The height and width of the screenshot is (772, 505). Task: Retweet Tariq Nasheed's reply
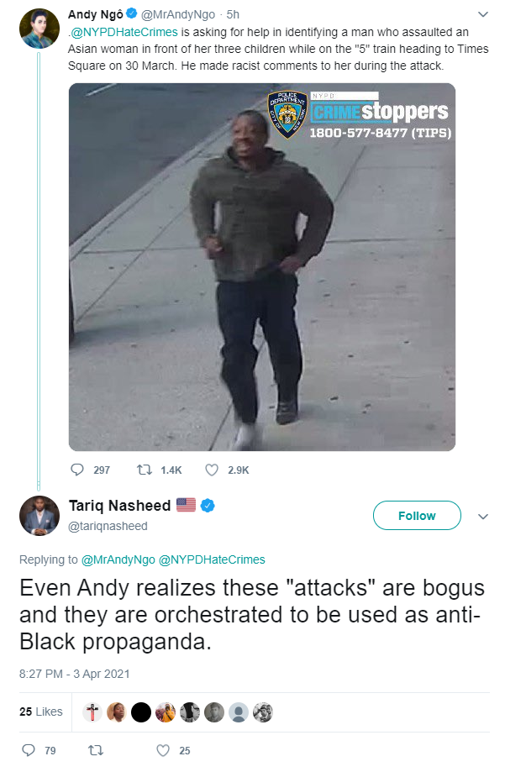click(96, 750)
